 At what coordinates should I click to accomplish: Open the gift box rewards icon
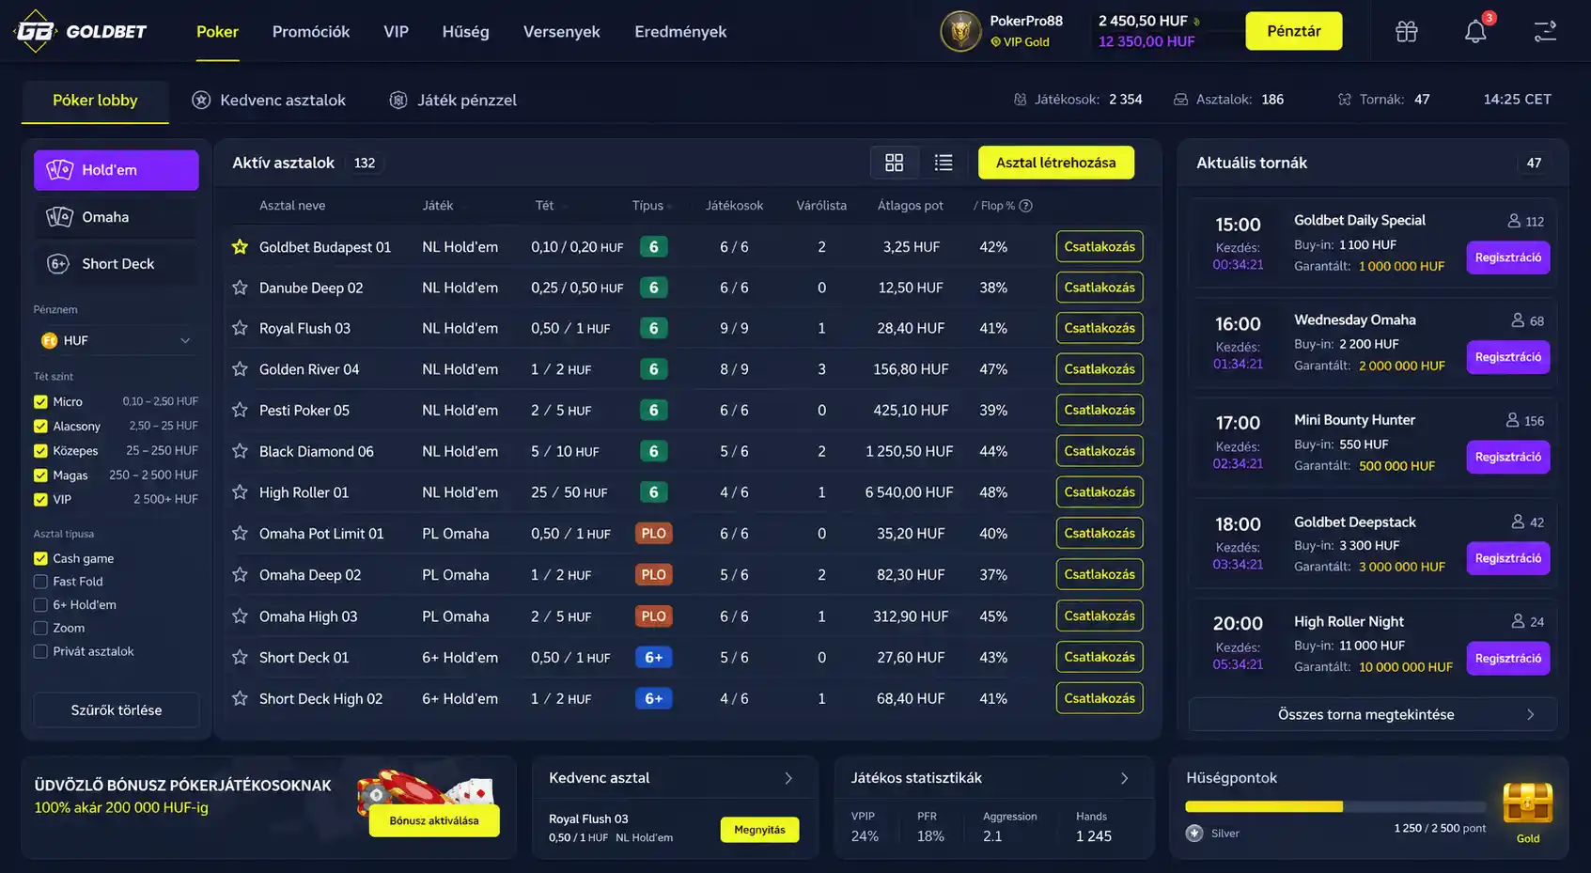point(1407,31)
